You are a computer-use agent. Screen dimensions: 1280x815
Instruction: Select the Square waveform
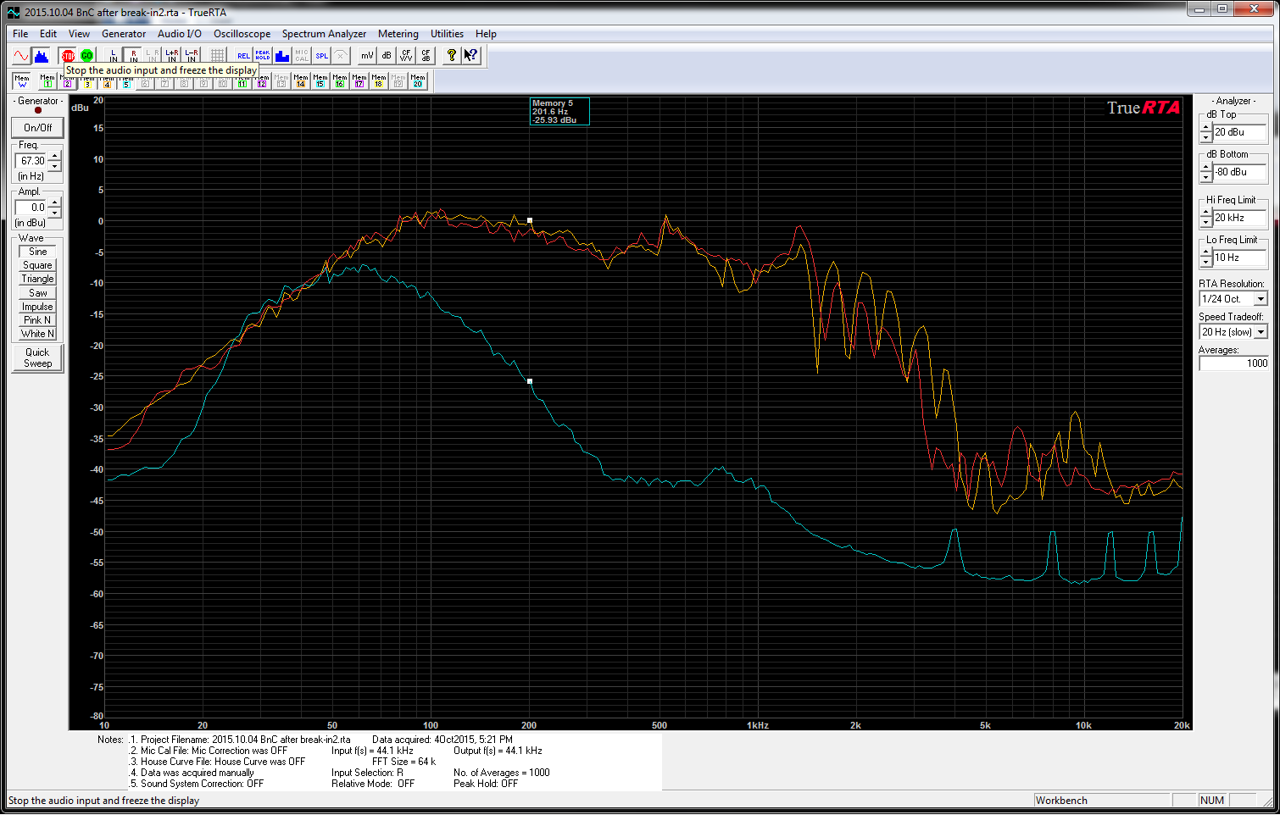(x=37, y=265)
